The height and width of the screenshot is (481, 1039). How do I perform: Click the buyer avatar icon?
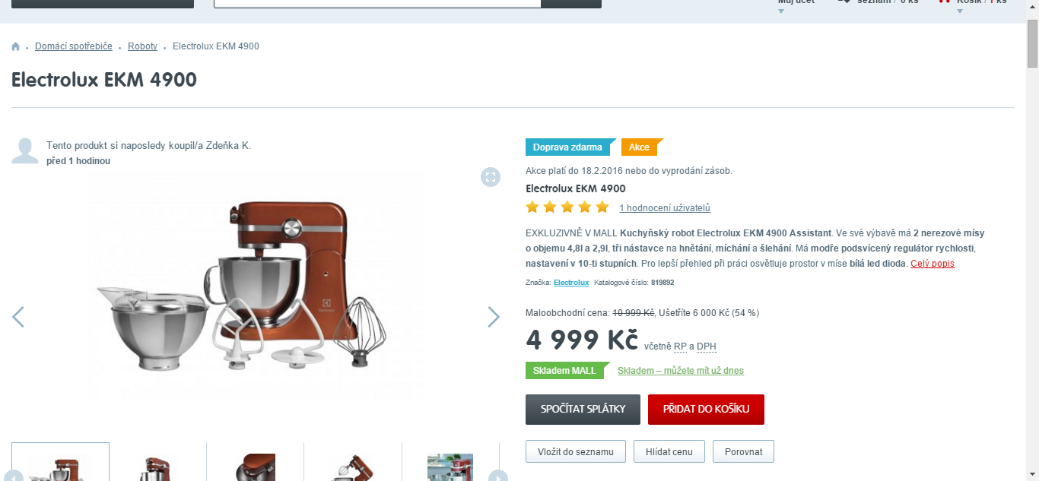(25, 151)
